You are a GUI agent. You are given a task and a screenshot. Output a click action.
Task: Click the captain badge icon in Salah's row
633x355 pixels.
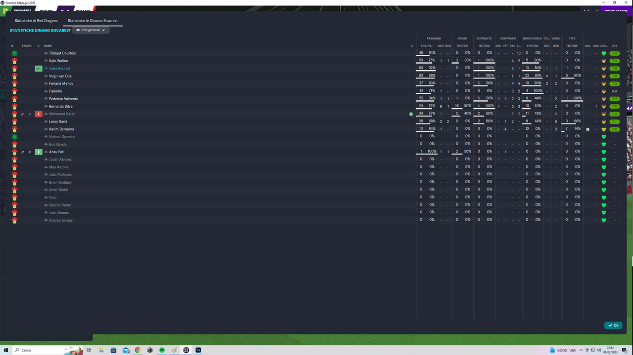(411, 114)
